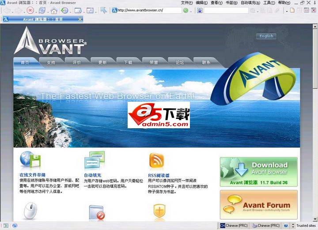Click the Avant Forum banner
Image resolution: width=318 pixels, height=230 pixels.
pos(259,205)
